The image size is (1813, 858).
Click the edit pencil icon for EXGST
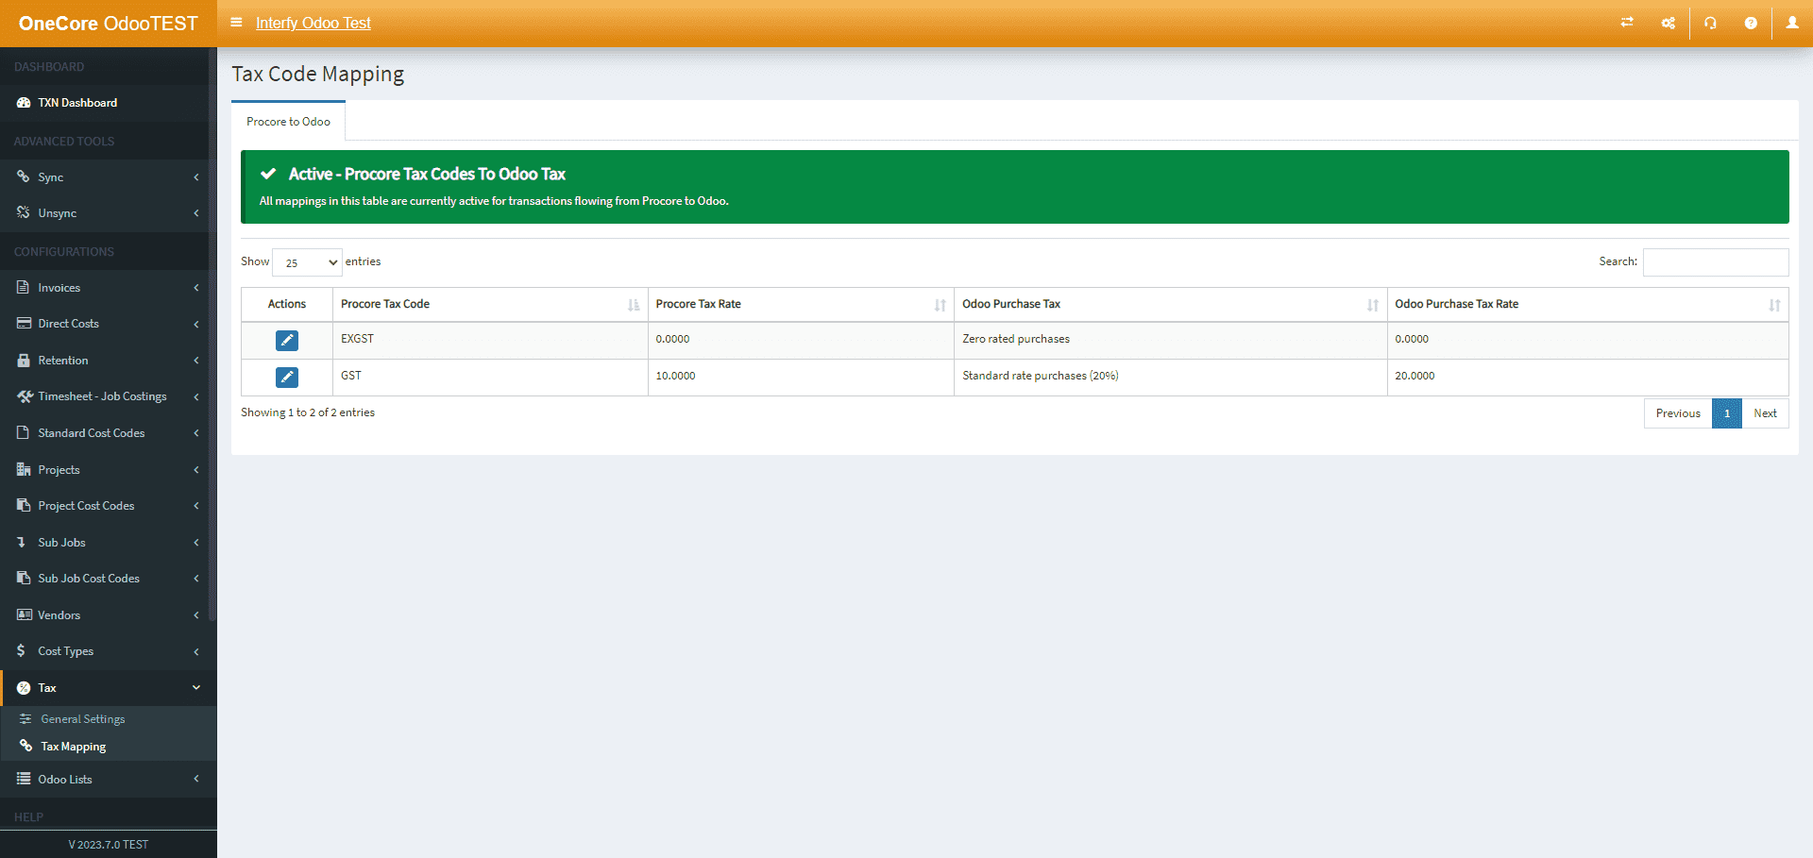point(287,340)
